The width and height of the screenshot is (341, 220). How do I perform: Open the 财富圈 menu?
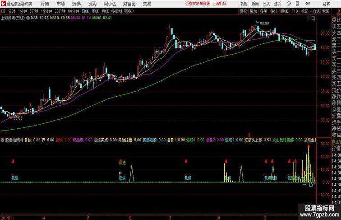(x=129, y=4)
